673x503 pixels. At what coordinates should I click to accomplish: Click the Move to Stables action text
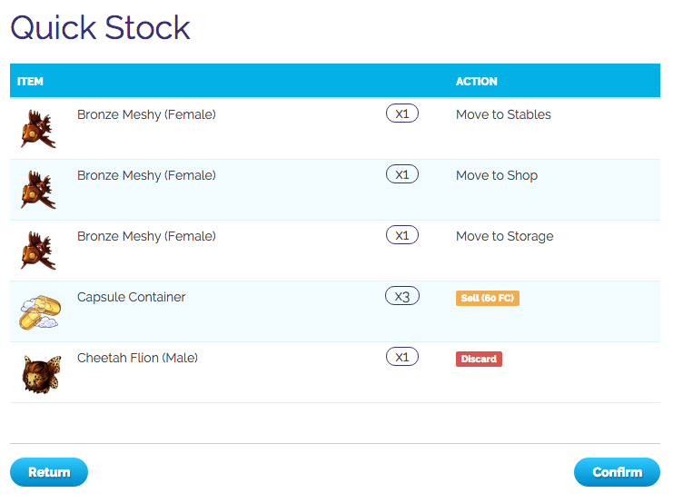click(x=503, y=114)
